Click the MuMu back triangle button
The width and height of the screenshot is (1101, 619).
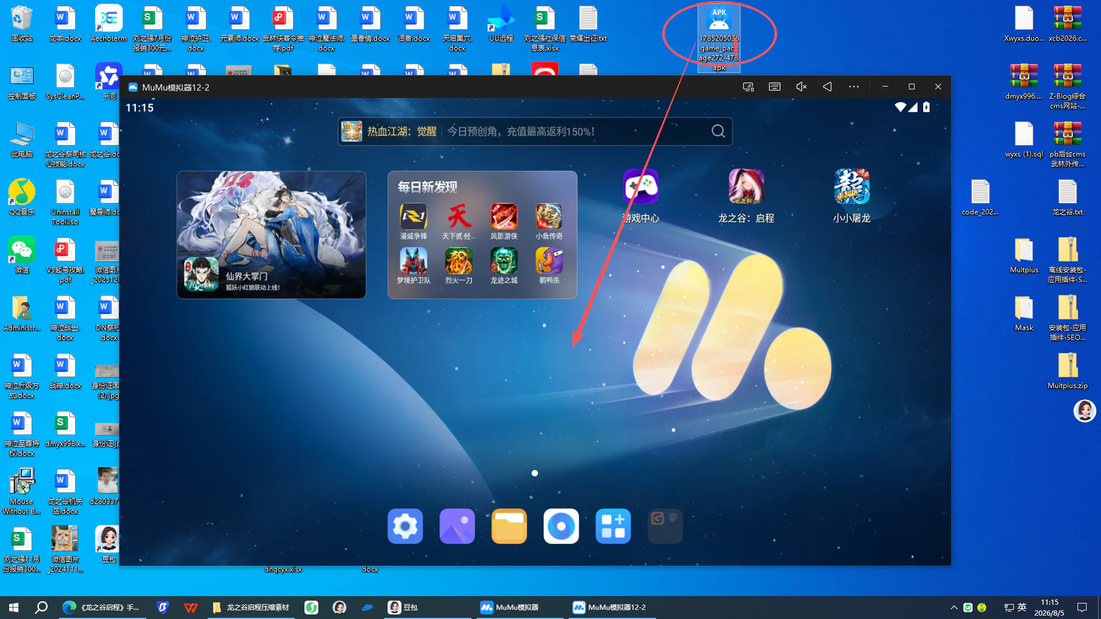point(827,87)
